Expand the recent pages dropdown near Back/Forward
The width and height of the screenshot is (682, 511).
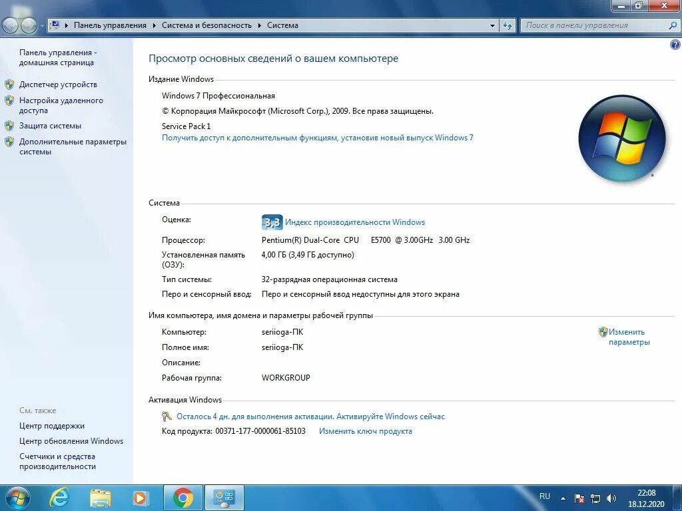[42, 26]
